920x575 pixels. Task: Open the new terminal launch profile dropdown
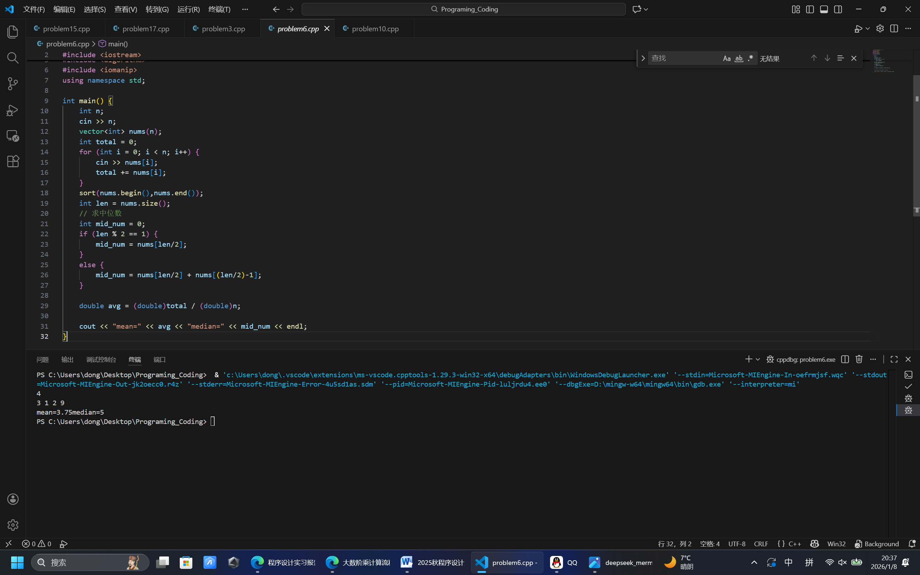tap(757, 359)
